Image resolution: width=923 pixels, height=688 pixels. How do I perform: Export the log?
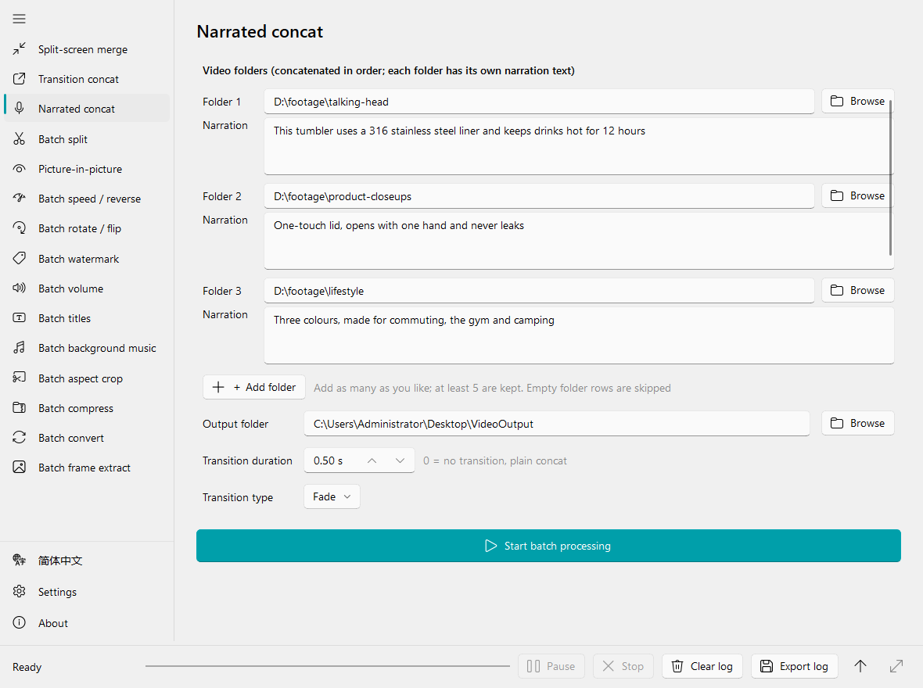(x=794, y=666)
